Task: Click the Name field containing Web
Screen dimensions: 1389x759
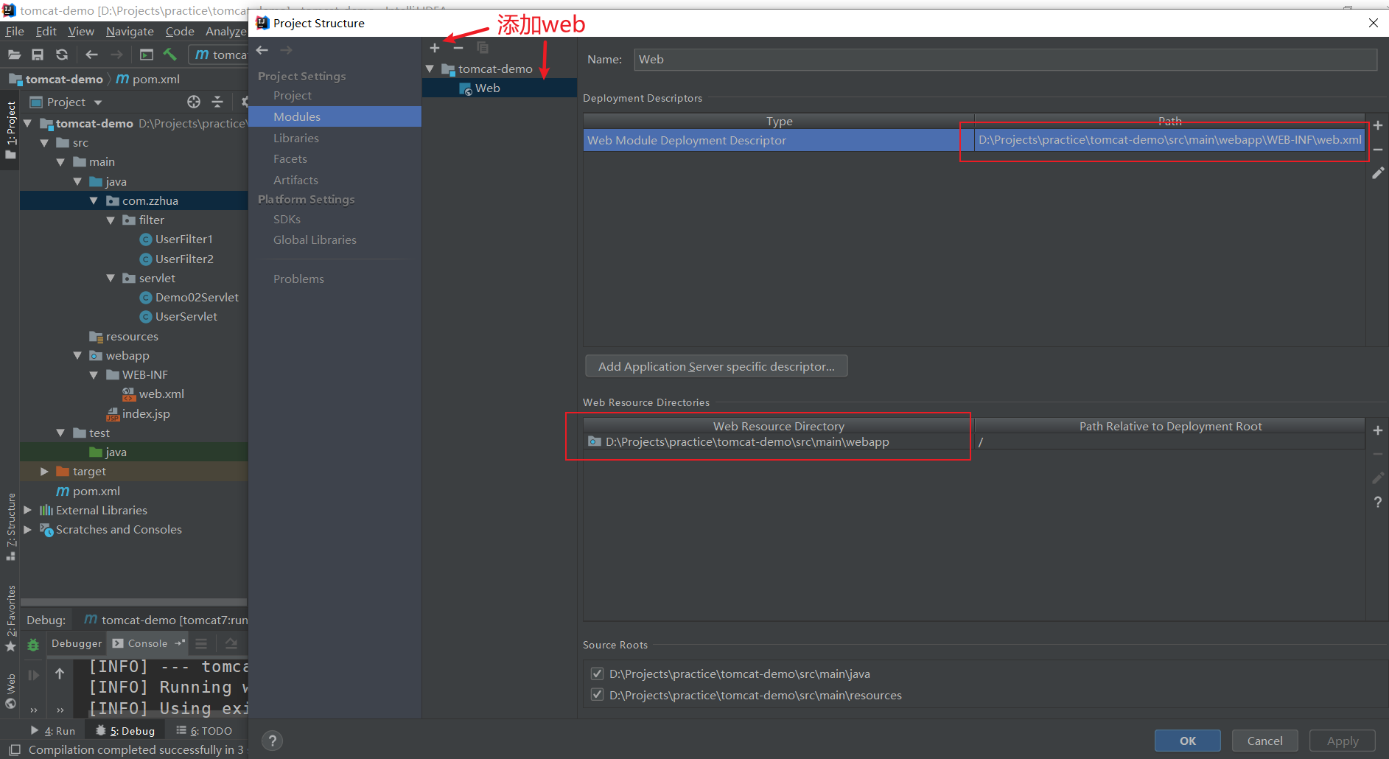Action: coord(1005,60)
